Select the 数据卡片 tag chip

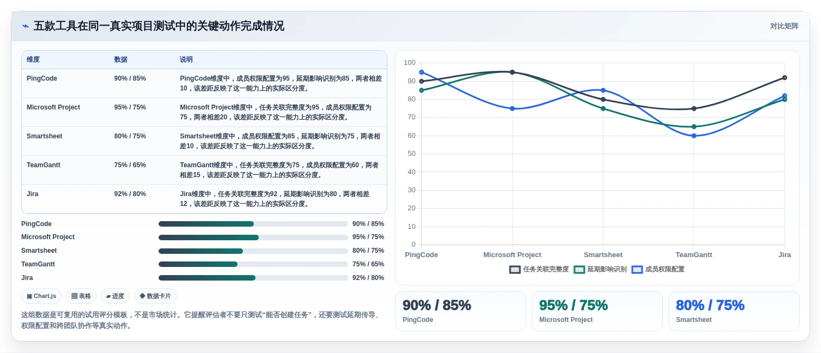[155, 296]
